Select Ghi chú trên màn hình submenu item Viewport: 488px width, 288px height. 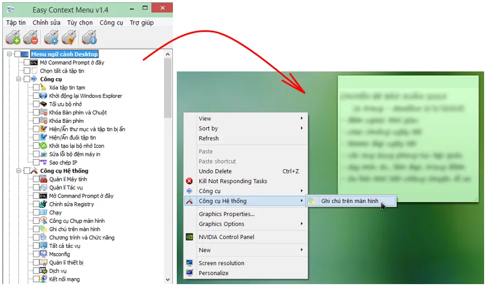point(351,201)
